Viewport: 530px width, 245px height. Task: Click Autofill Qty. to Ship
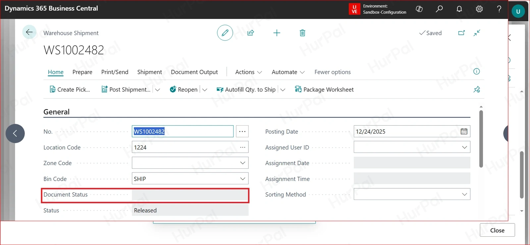click(246, 90)
